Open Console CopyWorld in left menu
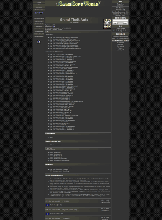 (x=39, y=19)
